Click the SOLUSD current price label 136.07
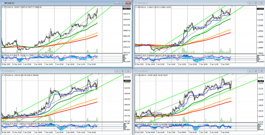Screen dimensions: 265x135 pyautogui.click(x=260, y=81)
